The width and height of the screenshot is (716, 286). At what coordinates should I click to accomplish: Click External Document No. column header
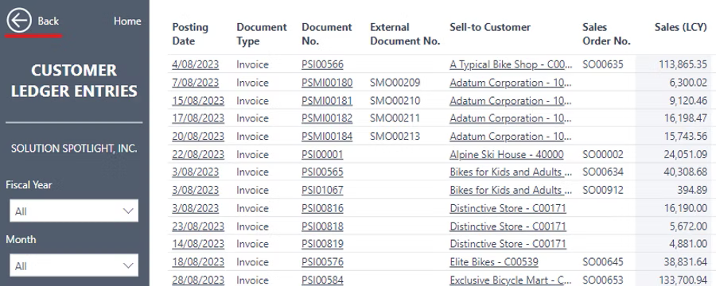[x=405, y=33]
